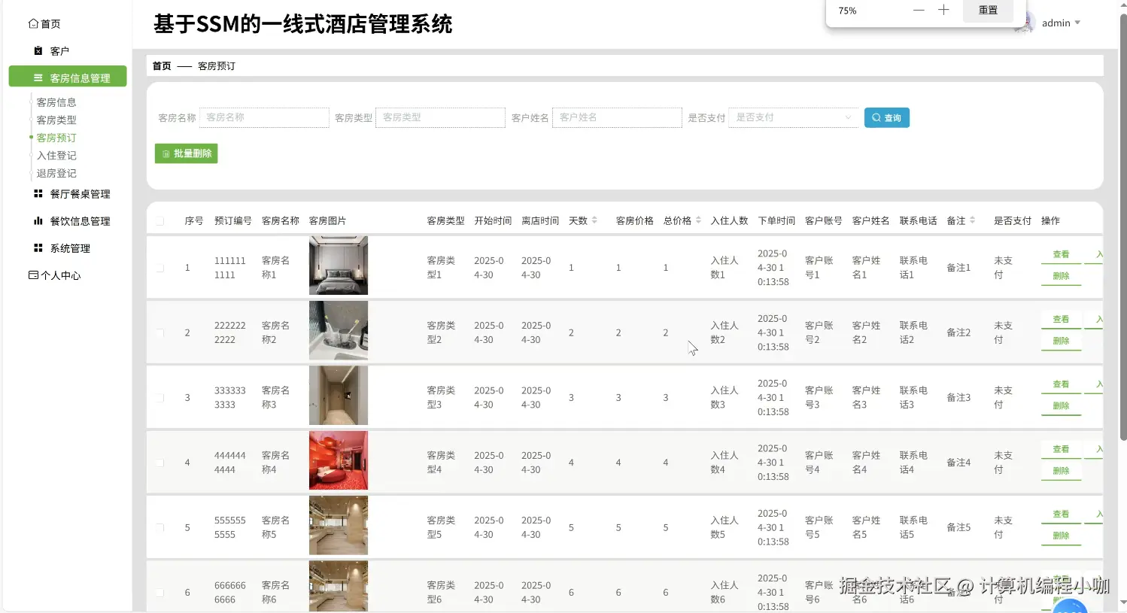Click the 首页 home icon in sidebar
The width and height of the screenshot is (1127, 613).
(x=32, y=23)
